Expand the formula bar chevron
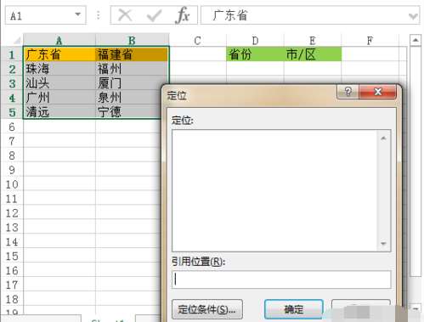This screenshot has width=424, height=322. coord(413,16)
